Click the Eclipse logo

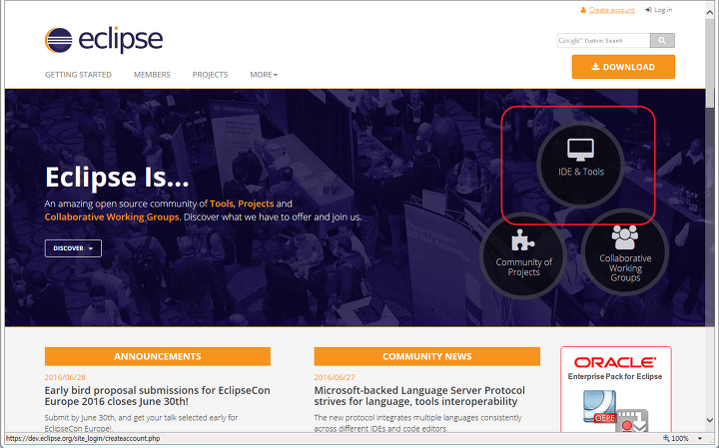pyautogui.click(x=104, y=40)
